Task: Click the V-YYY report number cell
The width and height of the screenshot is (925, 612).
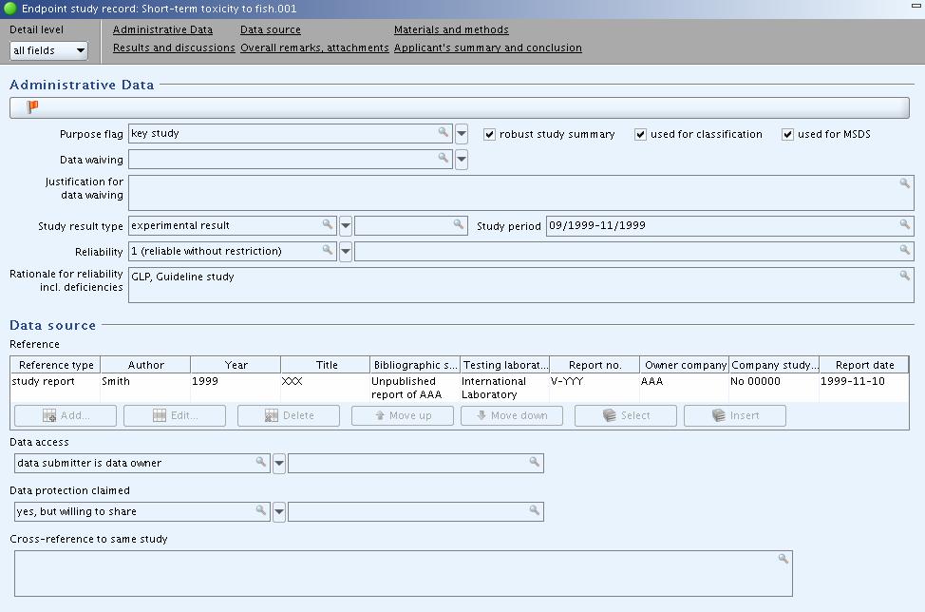Action: pos(595,388)
